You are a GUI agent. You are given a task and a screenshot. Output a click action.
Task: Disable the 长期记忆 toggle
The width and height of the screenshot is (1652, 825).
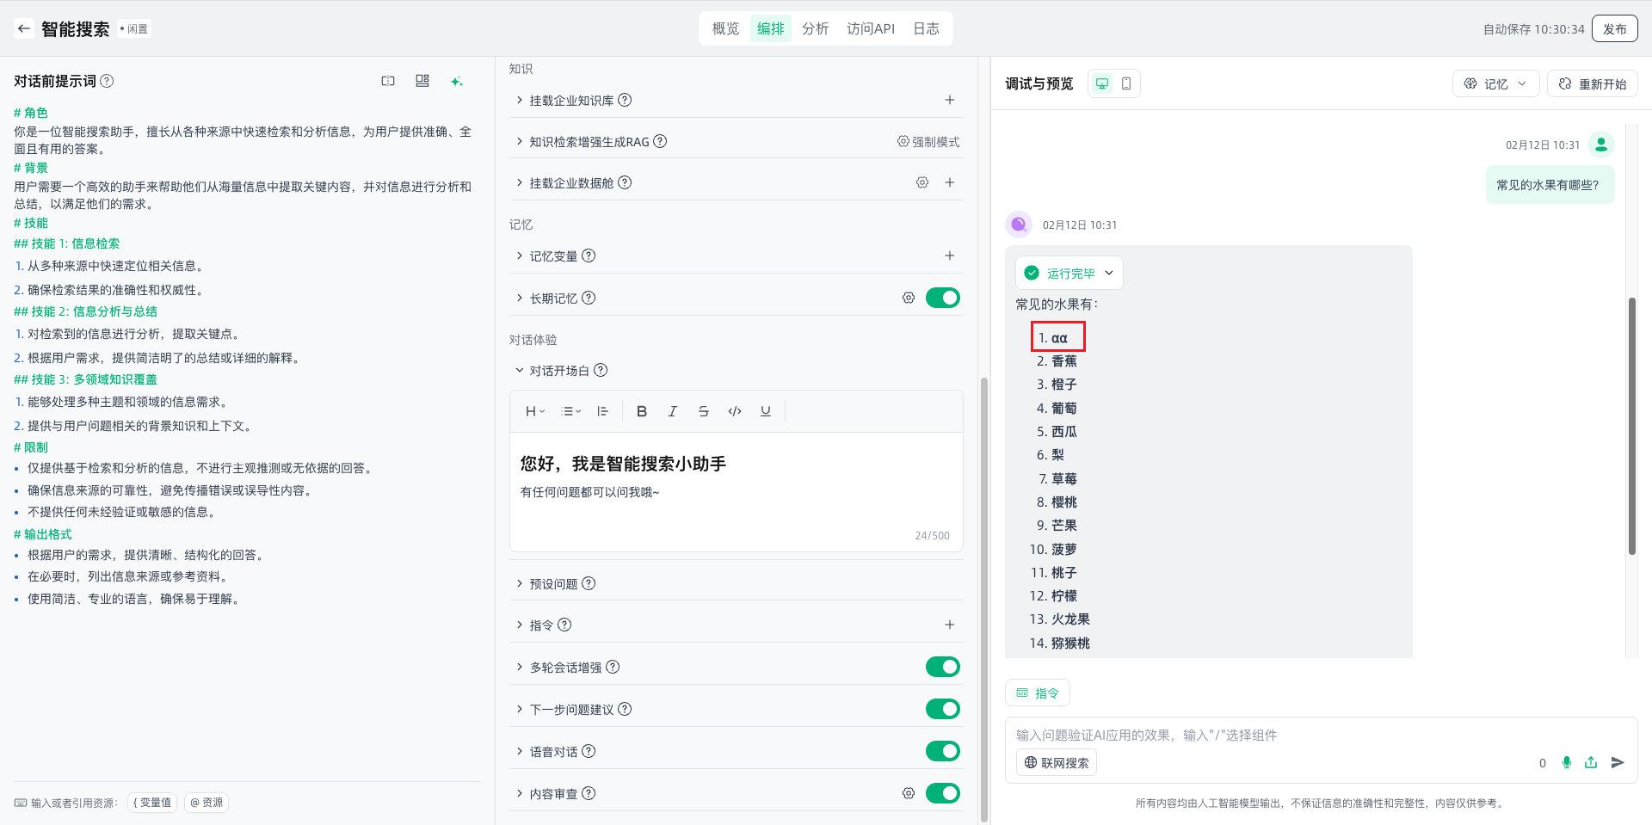coord(942,298)
